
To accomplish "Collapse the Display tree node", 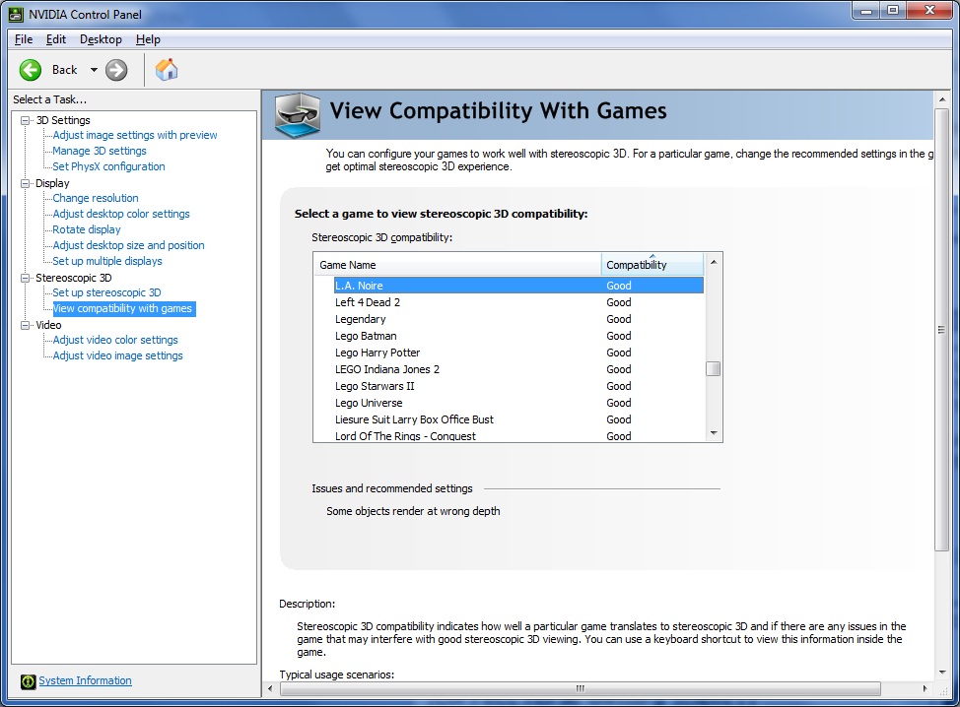I will (x=25, y=183).
